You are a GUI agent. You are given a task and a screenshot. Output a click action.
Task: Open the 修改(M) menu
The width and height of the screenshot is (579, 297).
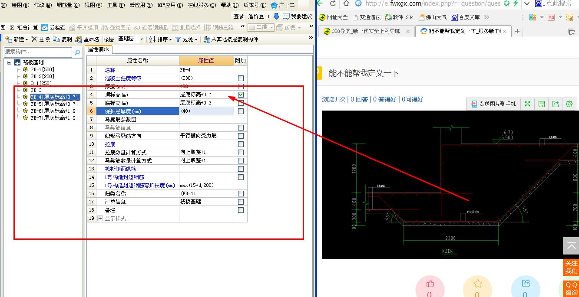point(43,5)
